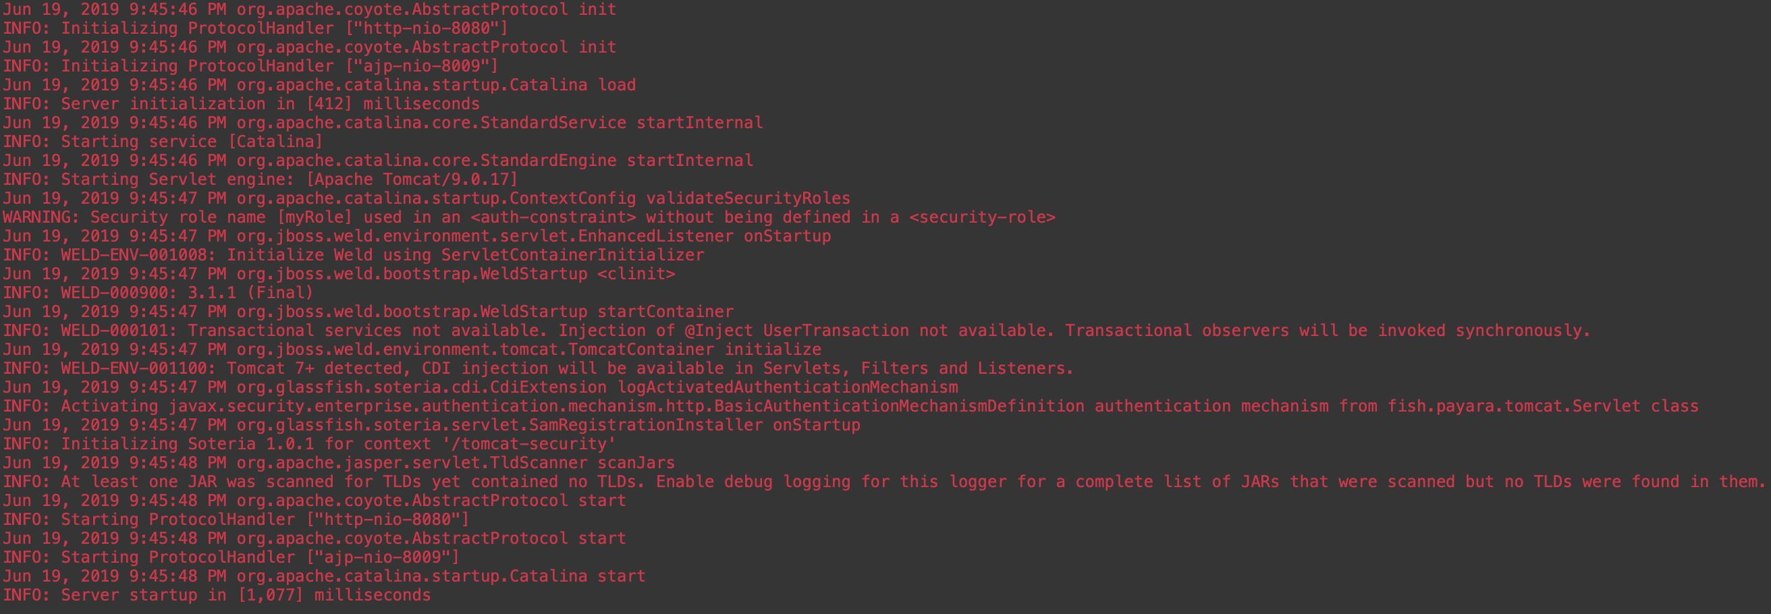The height and width of the screenshot is (614, 1771).
Task: Click the Starting ProtocolHandler "ajp-nio-8009" line
Action: [231, 557]
